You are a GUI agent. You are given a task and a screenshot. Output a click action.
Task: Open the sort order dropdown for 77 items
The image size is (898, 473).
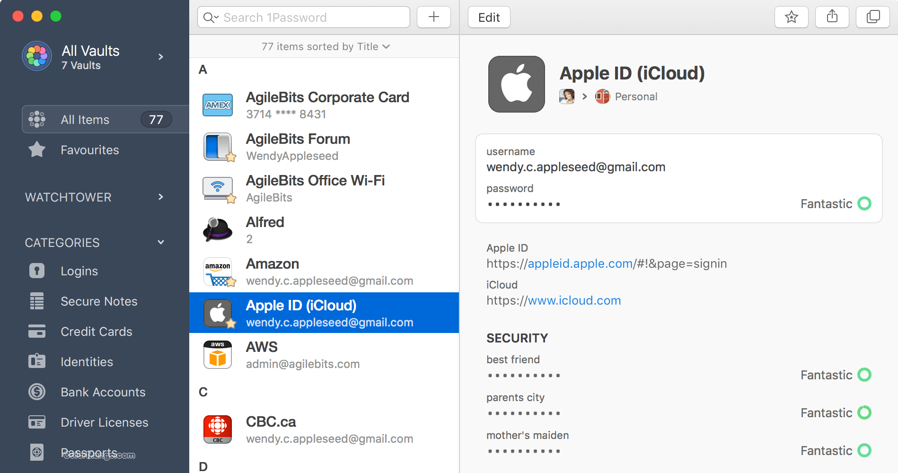[387, 46]
